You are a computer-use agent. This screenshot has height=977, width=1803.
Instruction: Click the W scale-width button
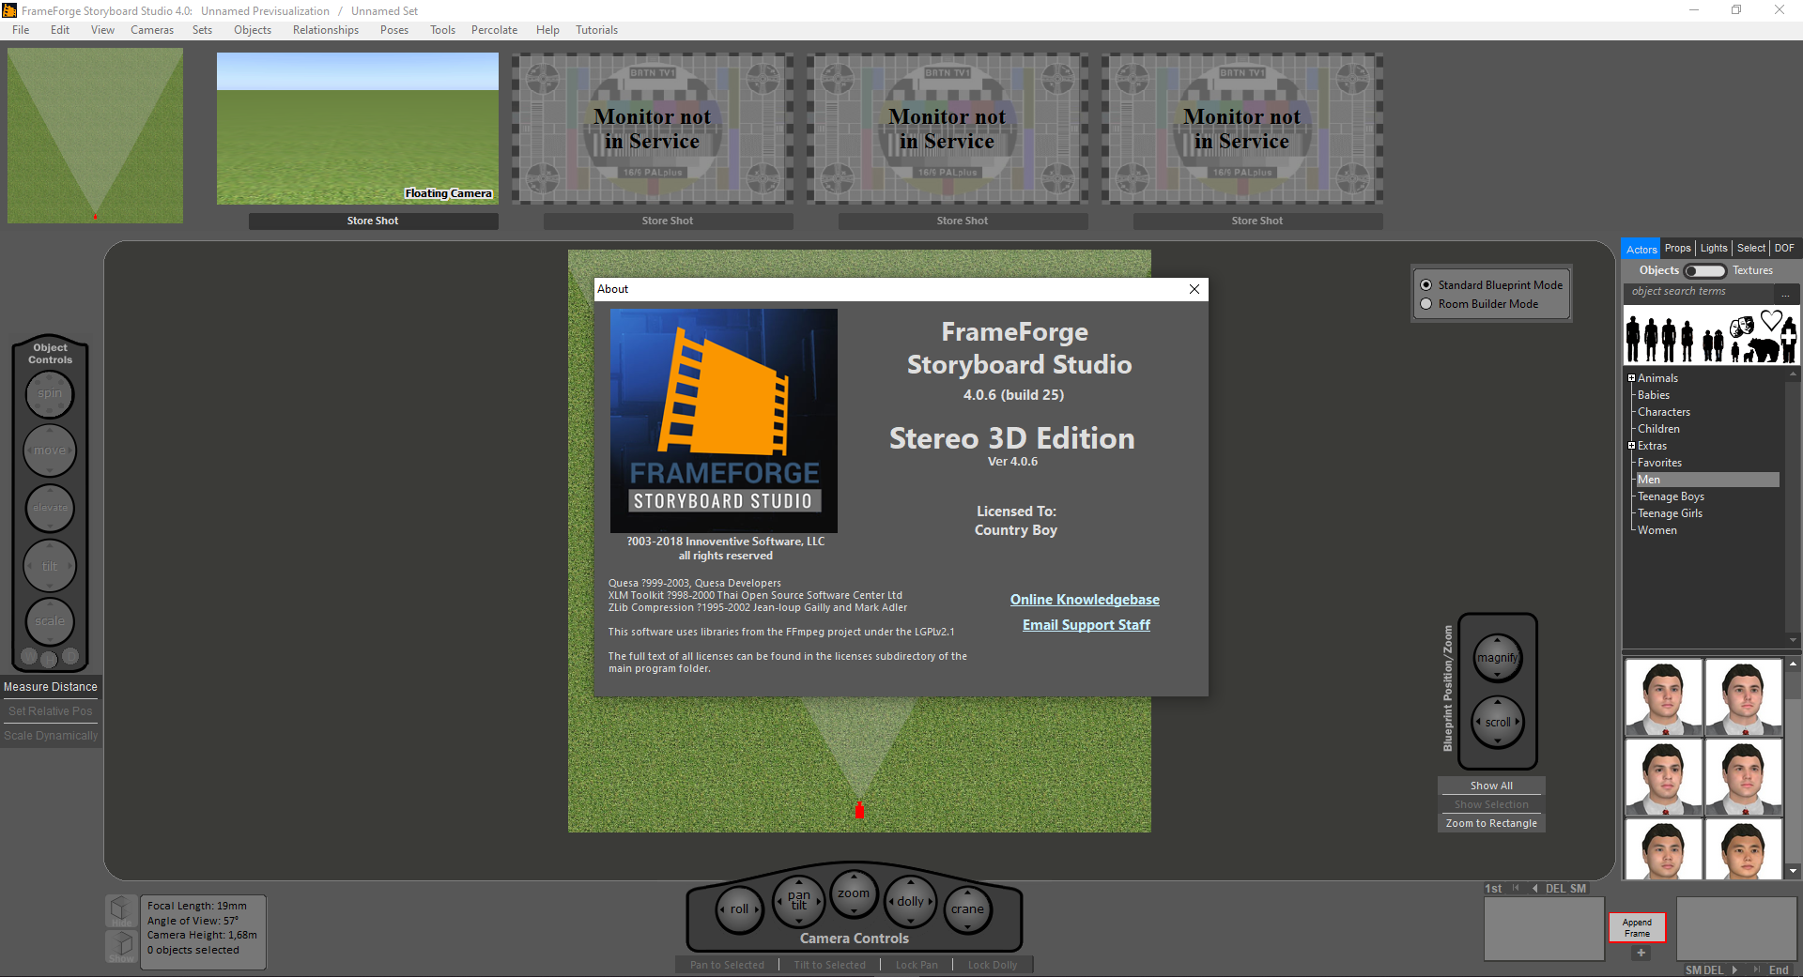coord(29,656)
